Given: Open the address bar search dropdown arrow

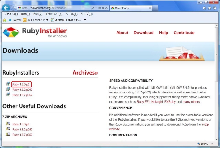Looking at the screenshot, I should point(96,8).
